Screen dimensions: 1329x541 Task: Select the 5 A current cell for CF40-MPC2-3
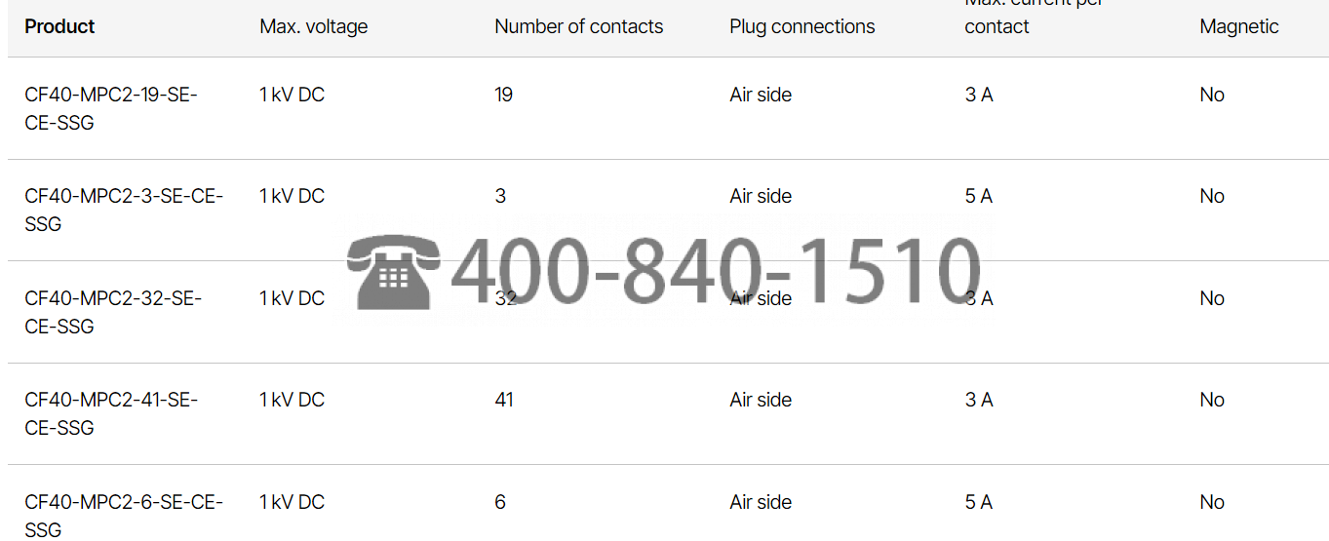(x=978, y=196)
